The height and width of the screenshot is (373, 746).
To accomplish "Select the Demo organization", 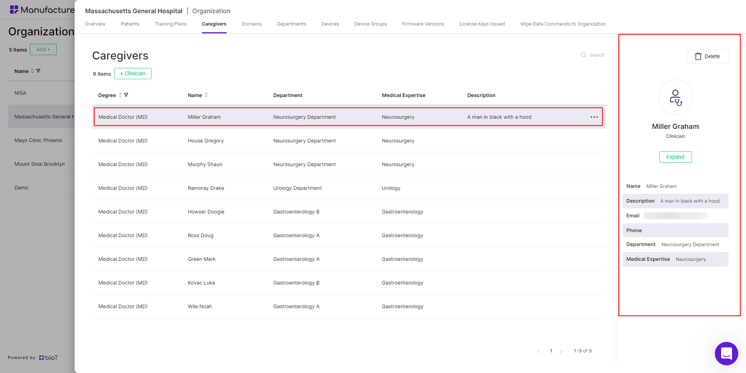I will [41, 188].
